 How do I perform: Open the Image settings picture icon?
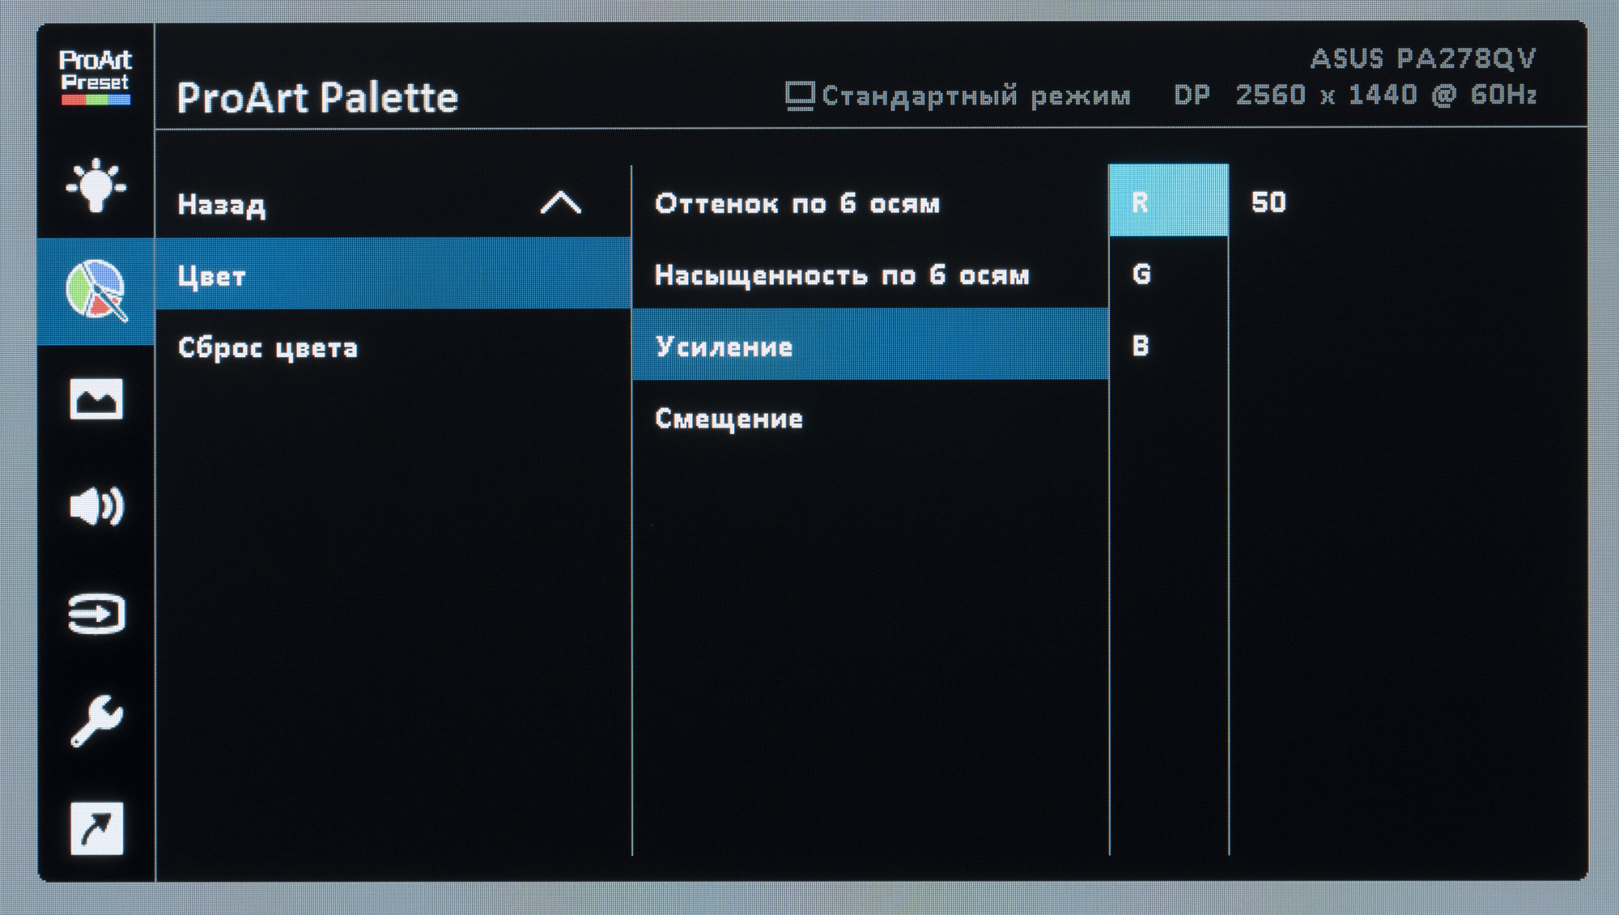(x=96, y=398)
